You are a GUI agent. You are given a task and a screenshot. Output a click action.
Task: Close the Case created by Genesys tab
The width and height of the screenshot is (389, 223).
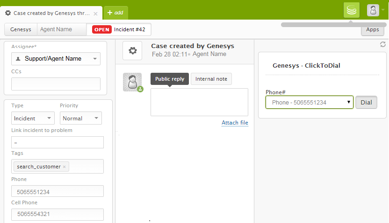(96, 14)
